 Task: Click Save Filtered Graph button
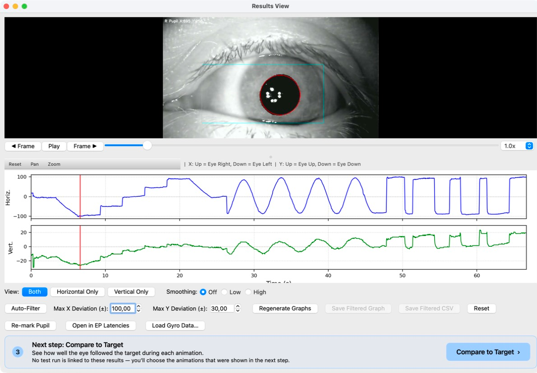click(358, 309)
